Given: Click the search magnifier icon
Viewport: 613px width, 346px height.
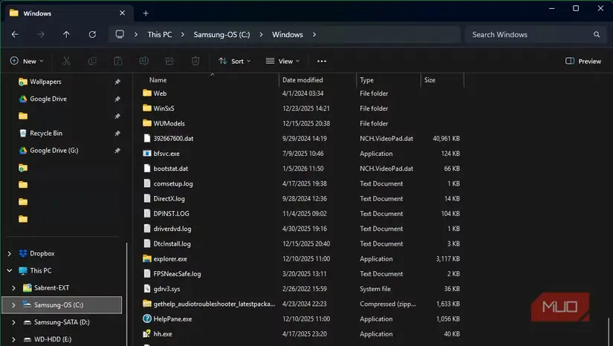Looking at the screenshot, I should (x=597, y=34).
